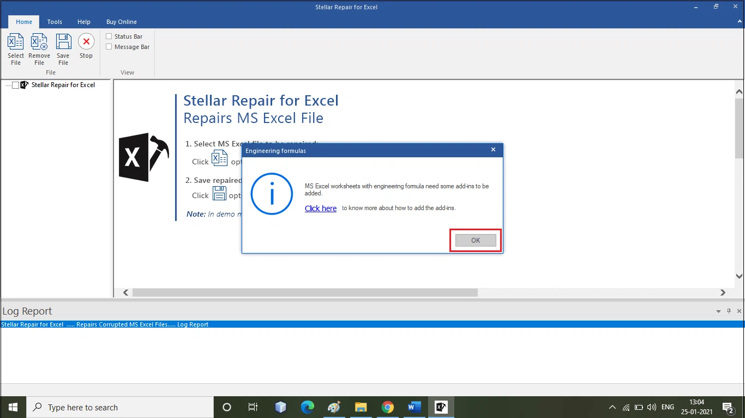Viewport: 745px width, 418px height.
Task: Click the vertical scrollbar down arrow
Action: click(739, 276)
